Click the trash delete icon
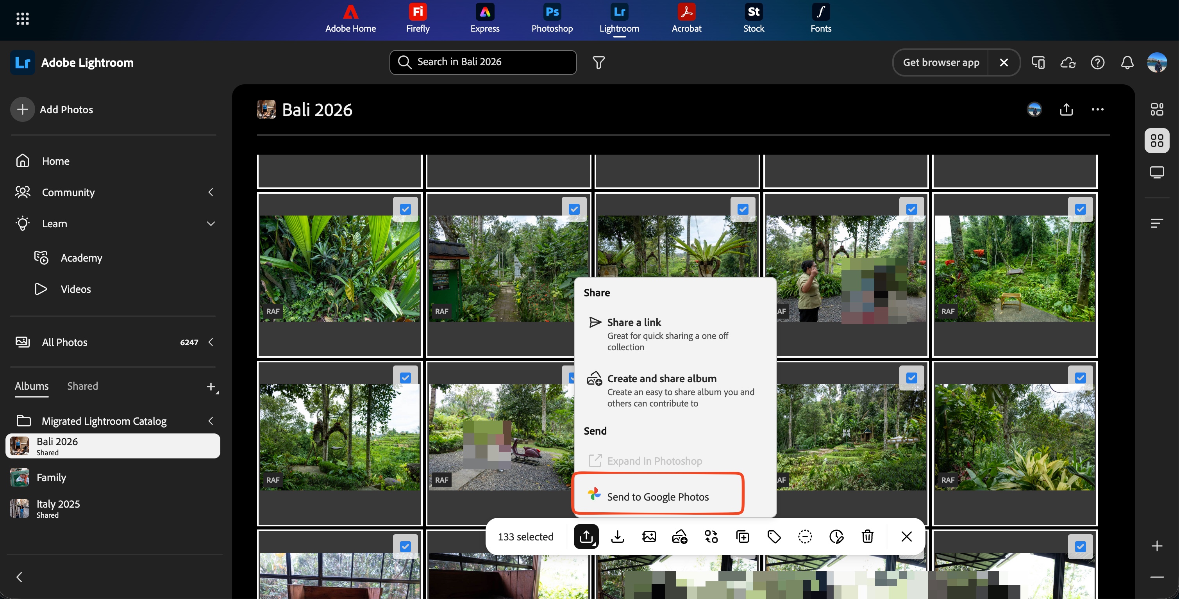This screenshot has width=1179, height=599. coord(867,536)
